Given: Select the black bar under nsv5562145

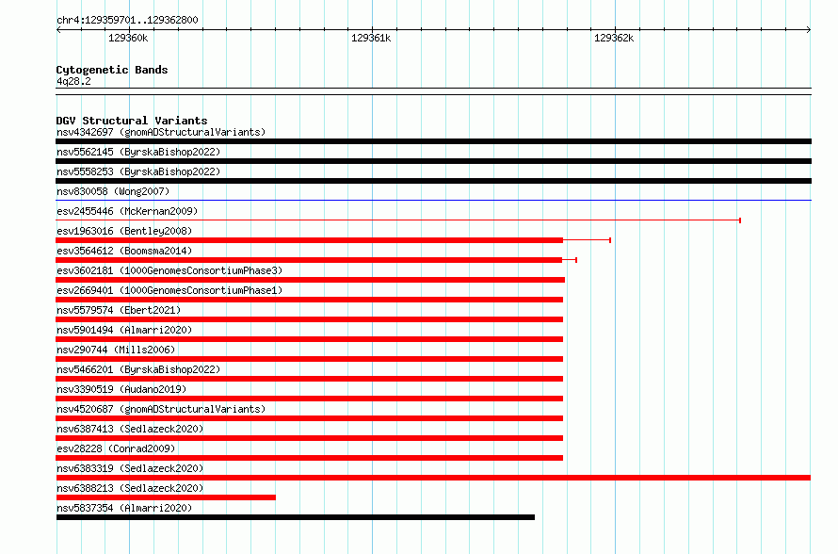Looking at the screenshot, I should 433,161.
